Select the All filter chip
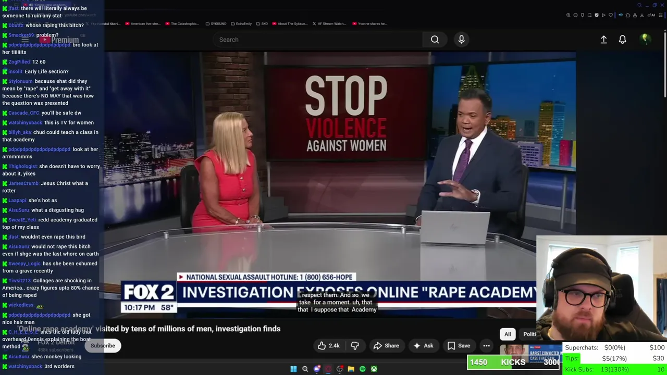 tap(508, 334)
